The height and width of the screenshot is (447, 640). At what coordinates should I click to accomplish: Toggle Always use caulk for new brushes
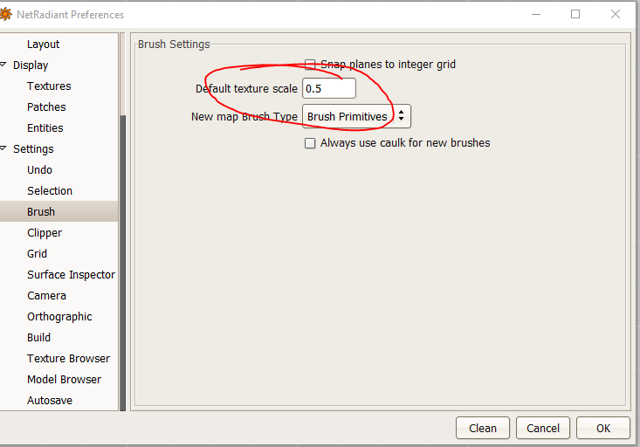[x=310, y=143]
